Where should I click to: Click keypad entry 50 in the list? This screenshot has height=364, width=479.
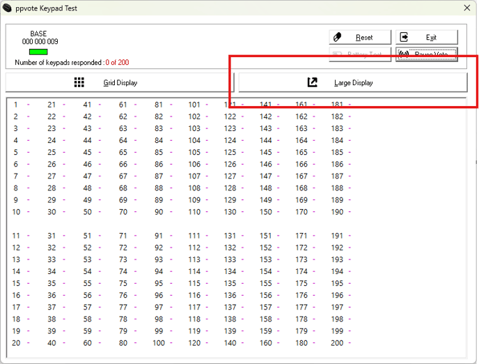tap(87, 212)
